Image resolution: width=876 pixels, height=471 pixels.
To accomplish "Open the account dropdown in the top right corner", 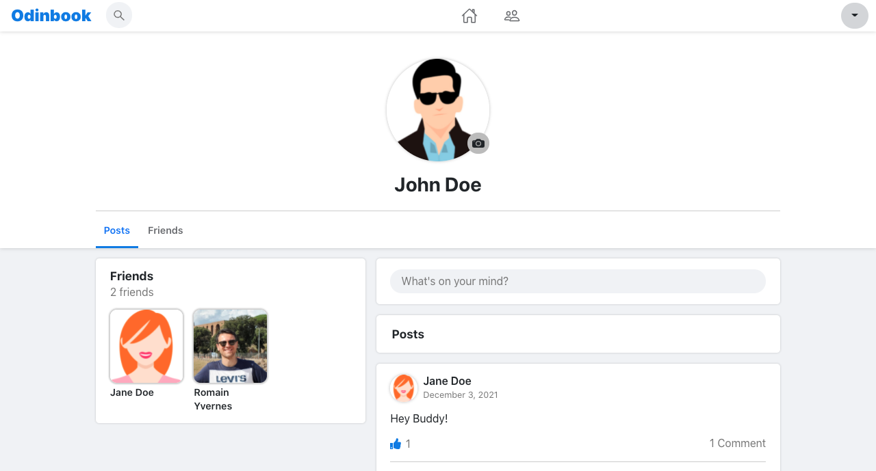I will [x=854, y=15].
